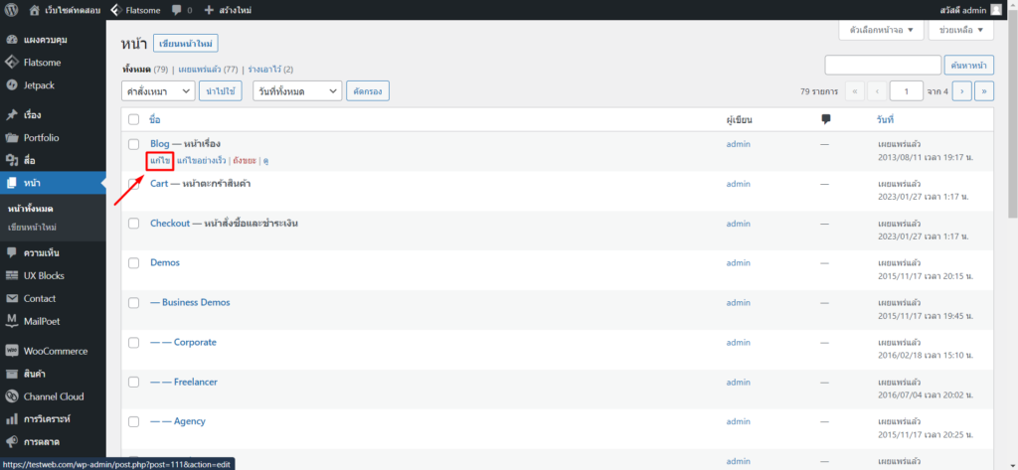
Task: Click the current page number field
Action: [907, 91]
